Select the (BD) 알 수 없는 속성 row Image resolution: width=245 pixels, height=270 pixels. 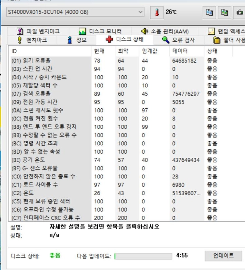coord(122,152)
